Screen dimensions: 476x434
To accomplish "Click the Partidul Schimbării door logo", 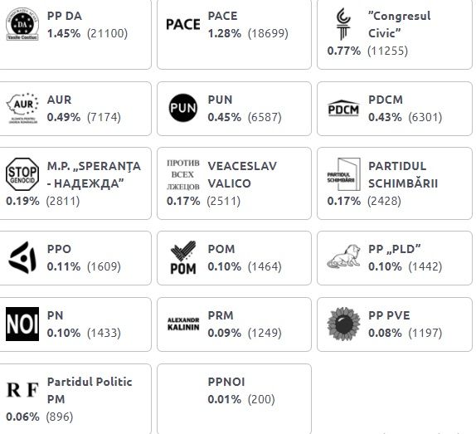I will (343, 174).
